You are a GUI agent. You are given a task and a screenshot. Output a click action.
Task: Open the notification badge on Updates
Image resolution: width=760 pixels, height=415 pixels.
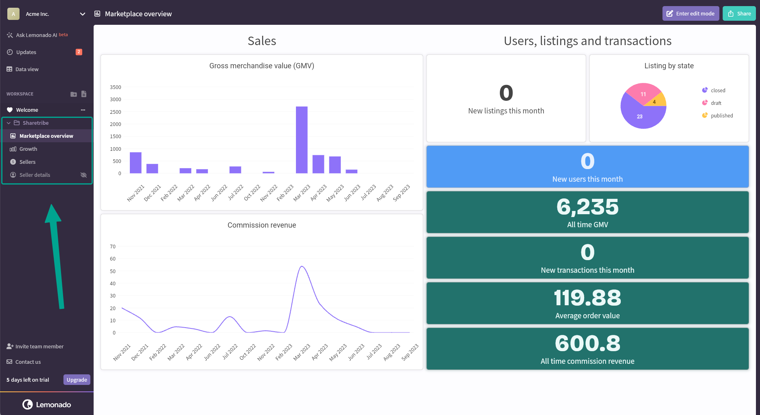pos(79,52)
